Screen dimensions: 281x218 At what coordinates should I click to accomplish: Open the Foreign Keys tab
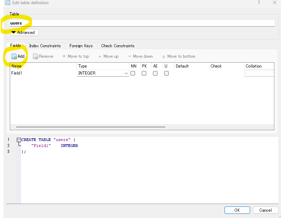pyautogui.click(x=81, y=46)
